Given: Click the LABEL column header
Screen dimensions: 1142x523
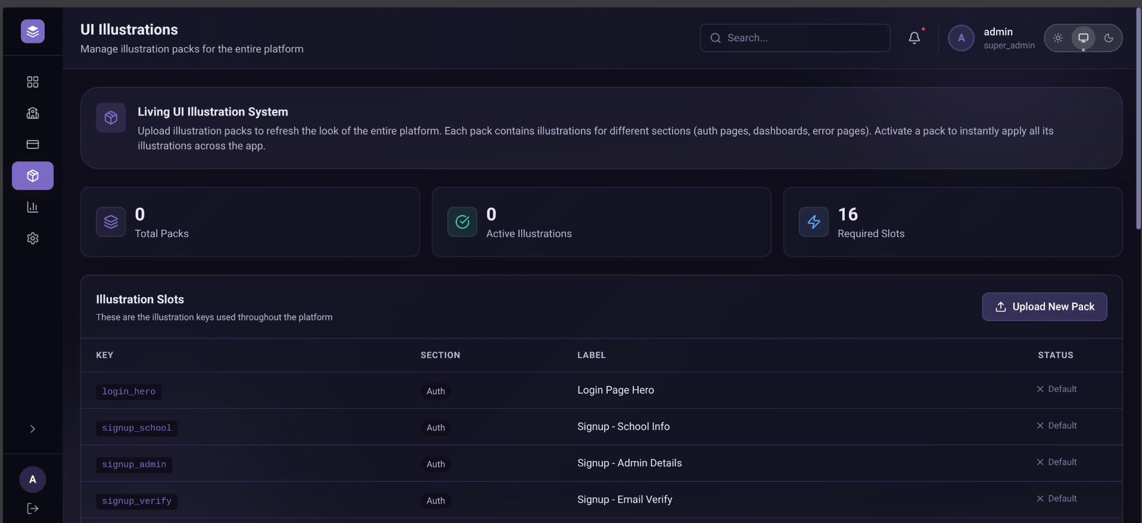Looking at the screenshot, I should (x=592, y=355).
